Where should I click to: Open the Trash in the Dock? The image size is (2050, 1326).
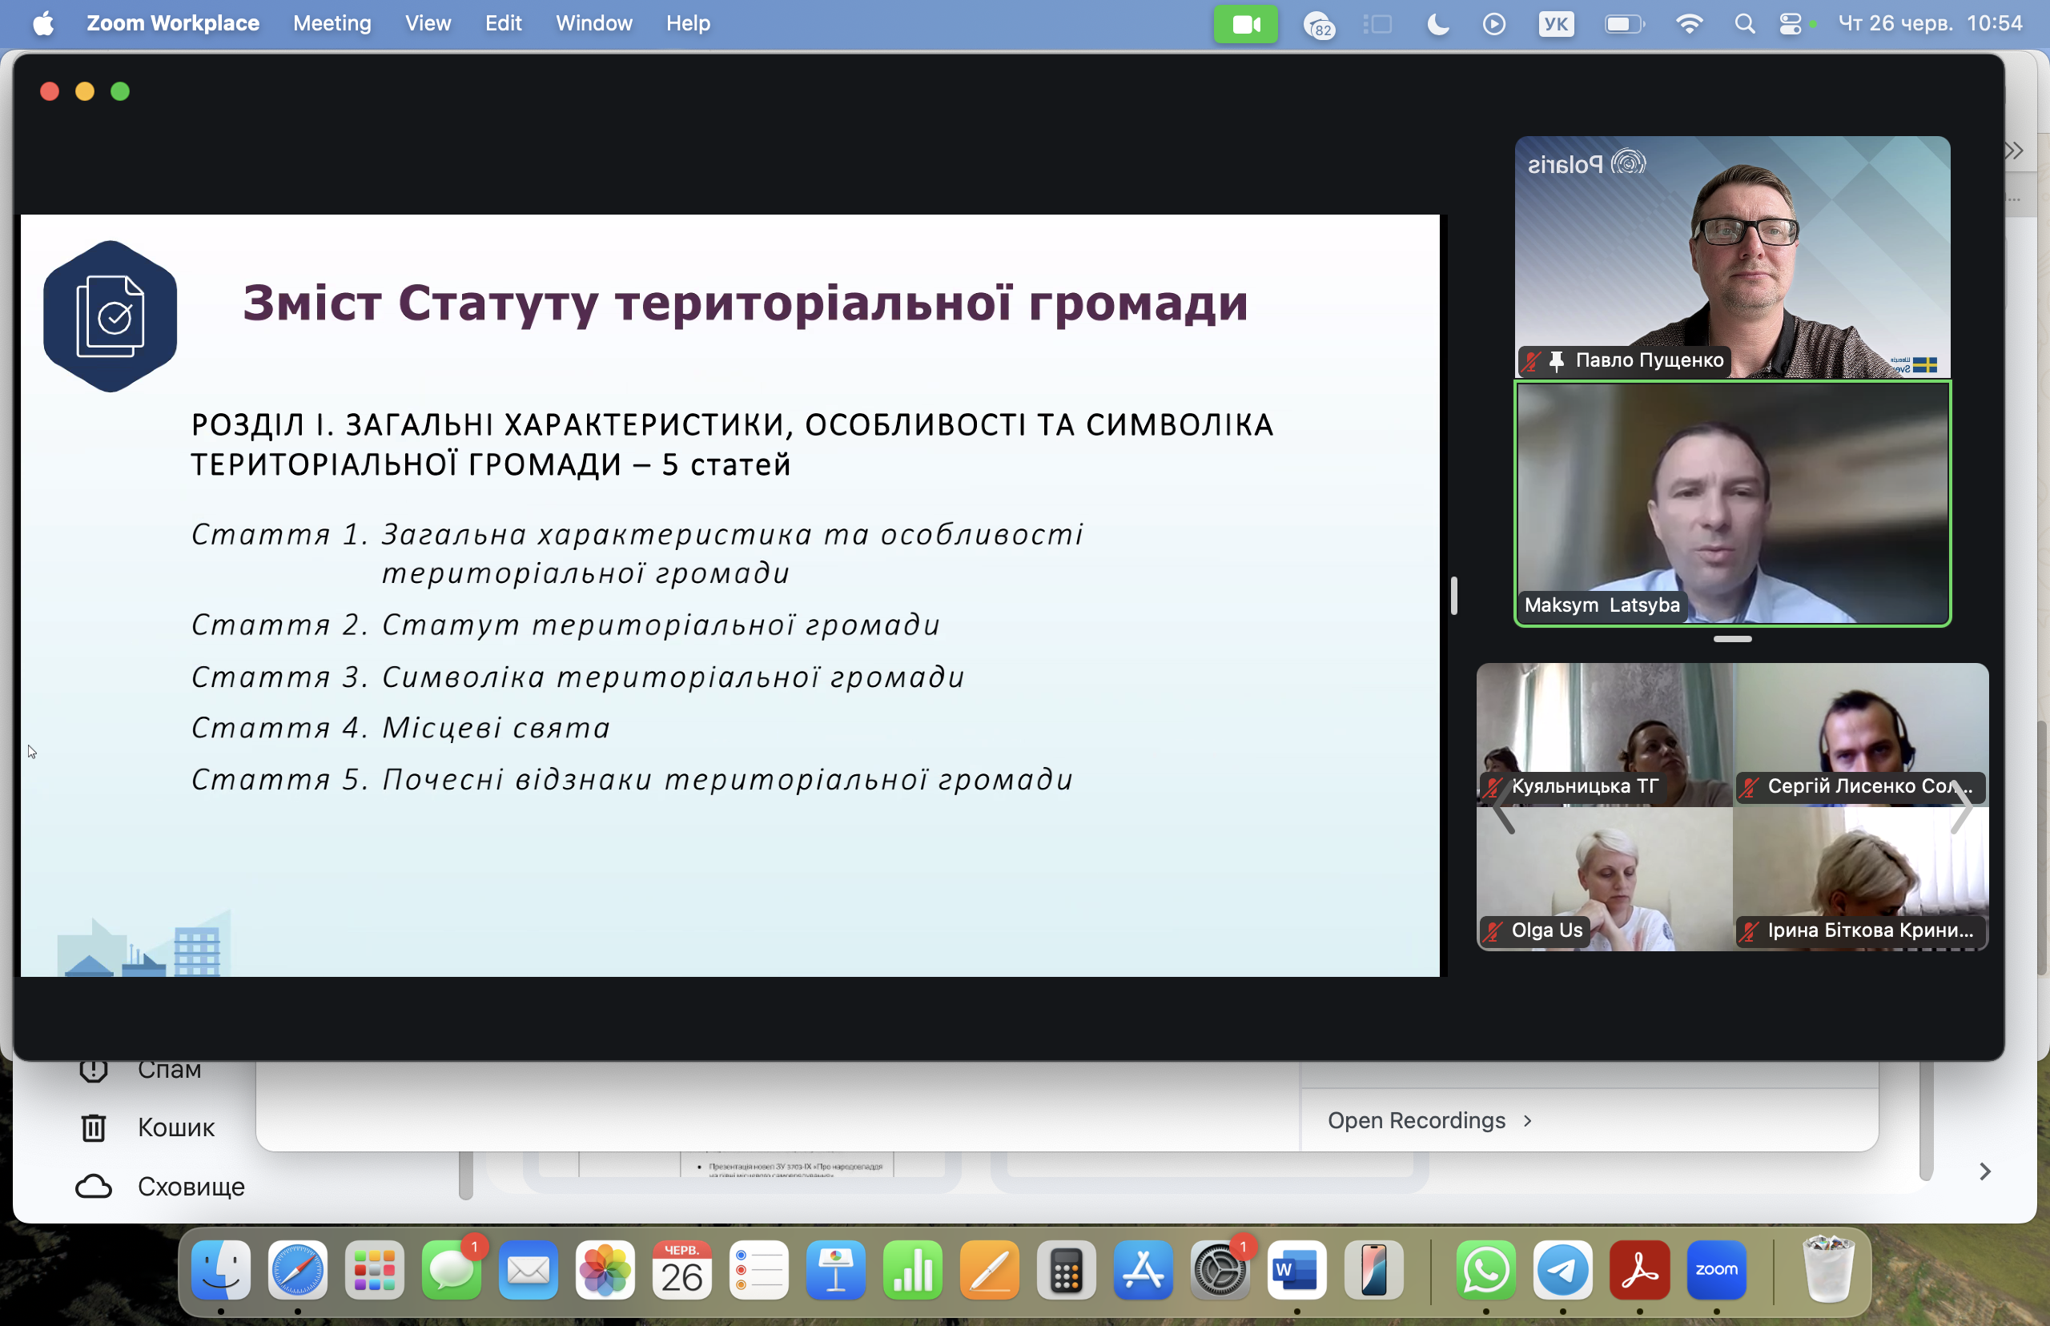[x=1828, y=1268]
